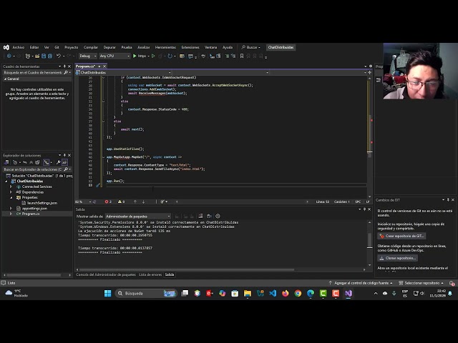Click the Clonar repositorio button
The width and height of the screenshot is (458, 343).
click(x=398, y=258)
